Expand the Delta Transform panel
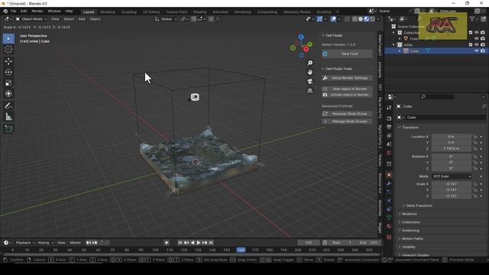Image resolution: width=489 pixels, height=275 pixels. (419, 205)
